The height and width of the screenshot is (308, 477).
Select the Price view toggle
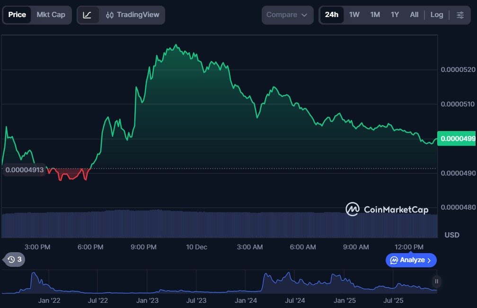[17, 15]
